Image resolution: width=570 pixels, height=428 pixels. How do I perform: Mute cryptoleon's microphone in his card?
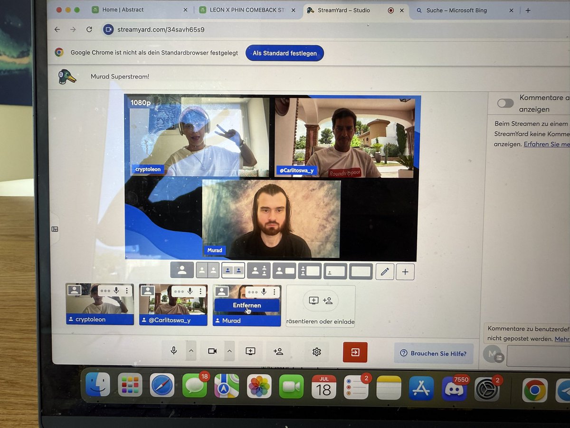pyautogui.click(x=116, y=291)
